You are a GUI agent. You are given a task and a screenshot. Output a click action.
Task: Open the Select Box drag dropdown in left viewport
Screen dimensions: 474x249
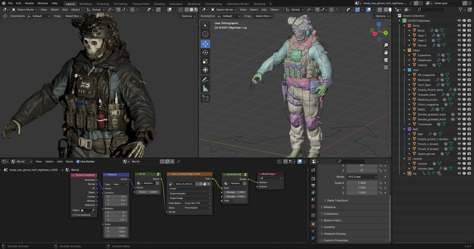click(73, 16)
